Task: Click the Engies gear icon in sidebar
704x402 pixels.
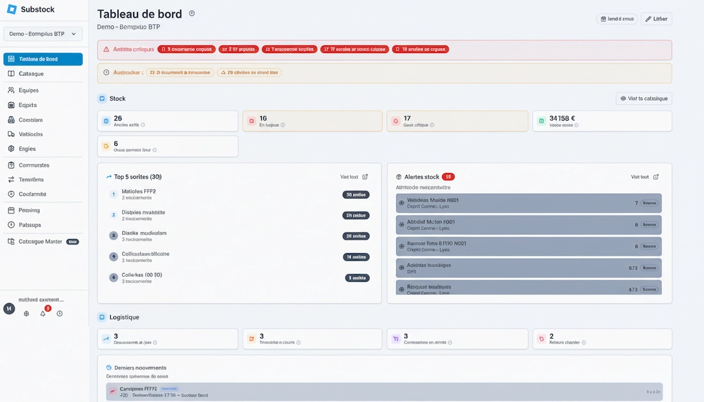Action: (x=12, y=148)
